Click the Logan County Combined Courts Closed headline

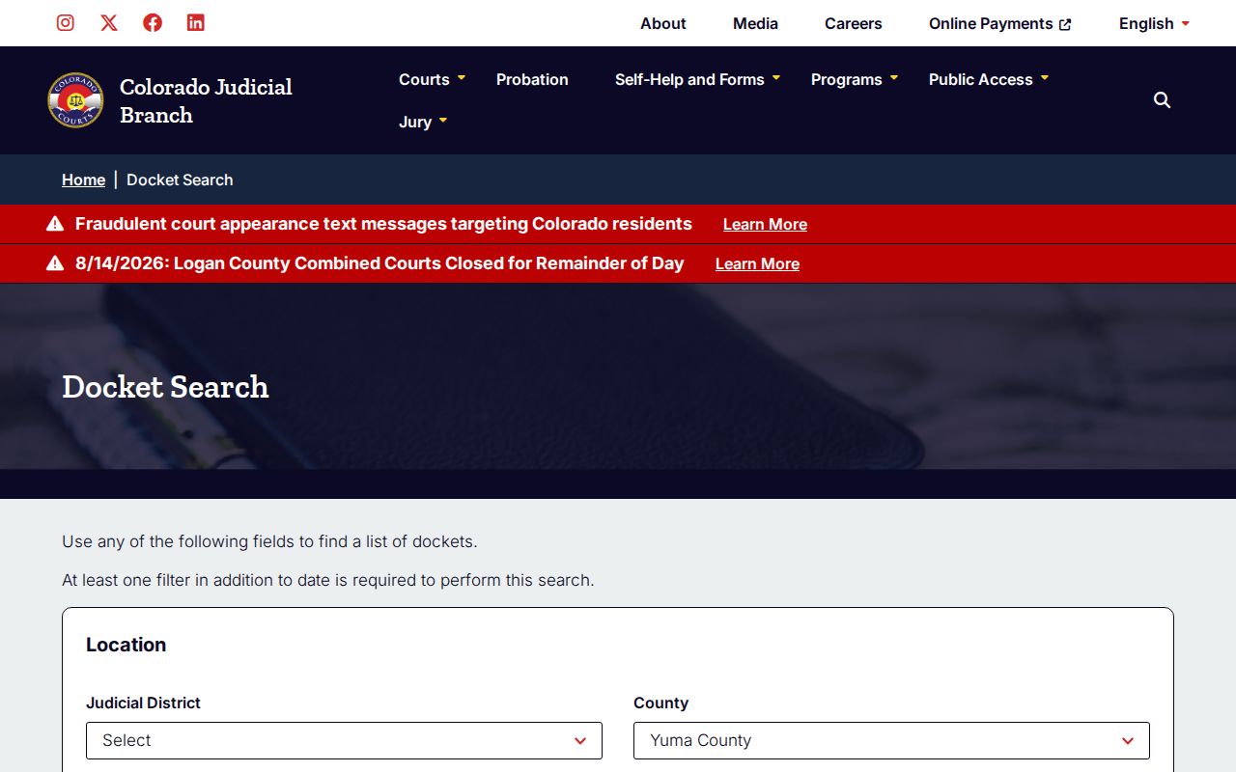click(379, 263)
